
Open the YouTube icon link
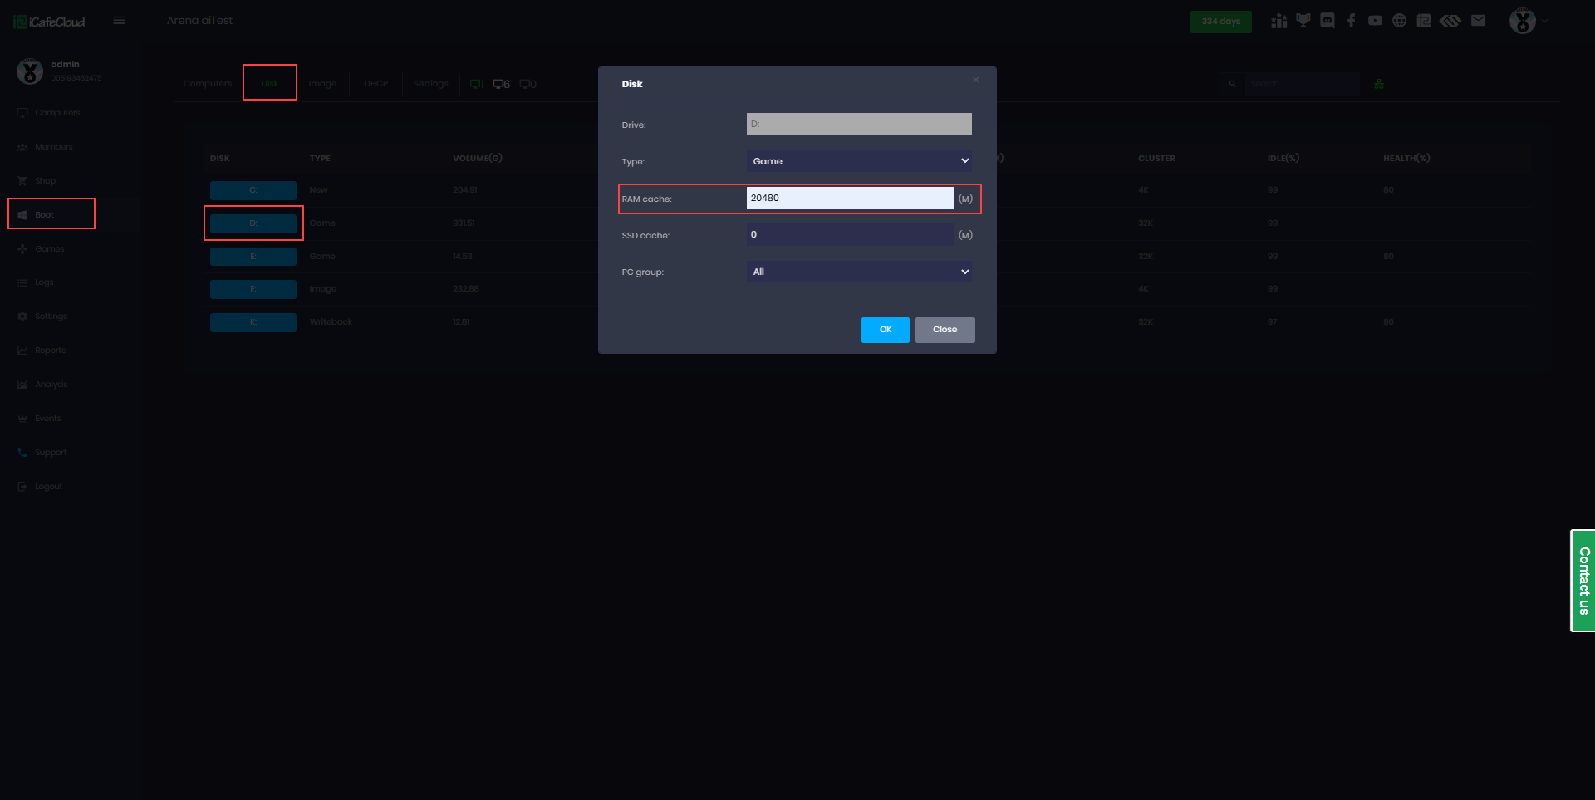pyautogui.click(x=1376, y=21)
